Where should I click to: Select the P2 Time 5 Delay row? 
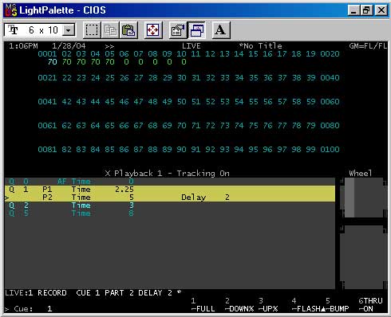(x=170, y=198)
